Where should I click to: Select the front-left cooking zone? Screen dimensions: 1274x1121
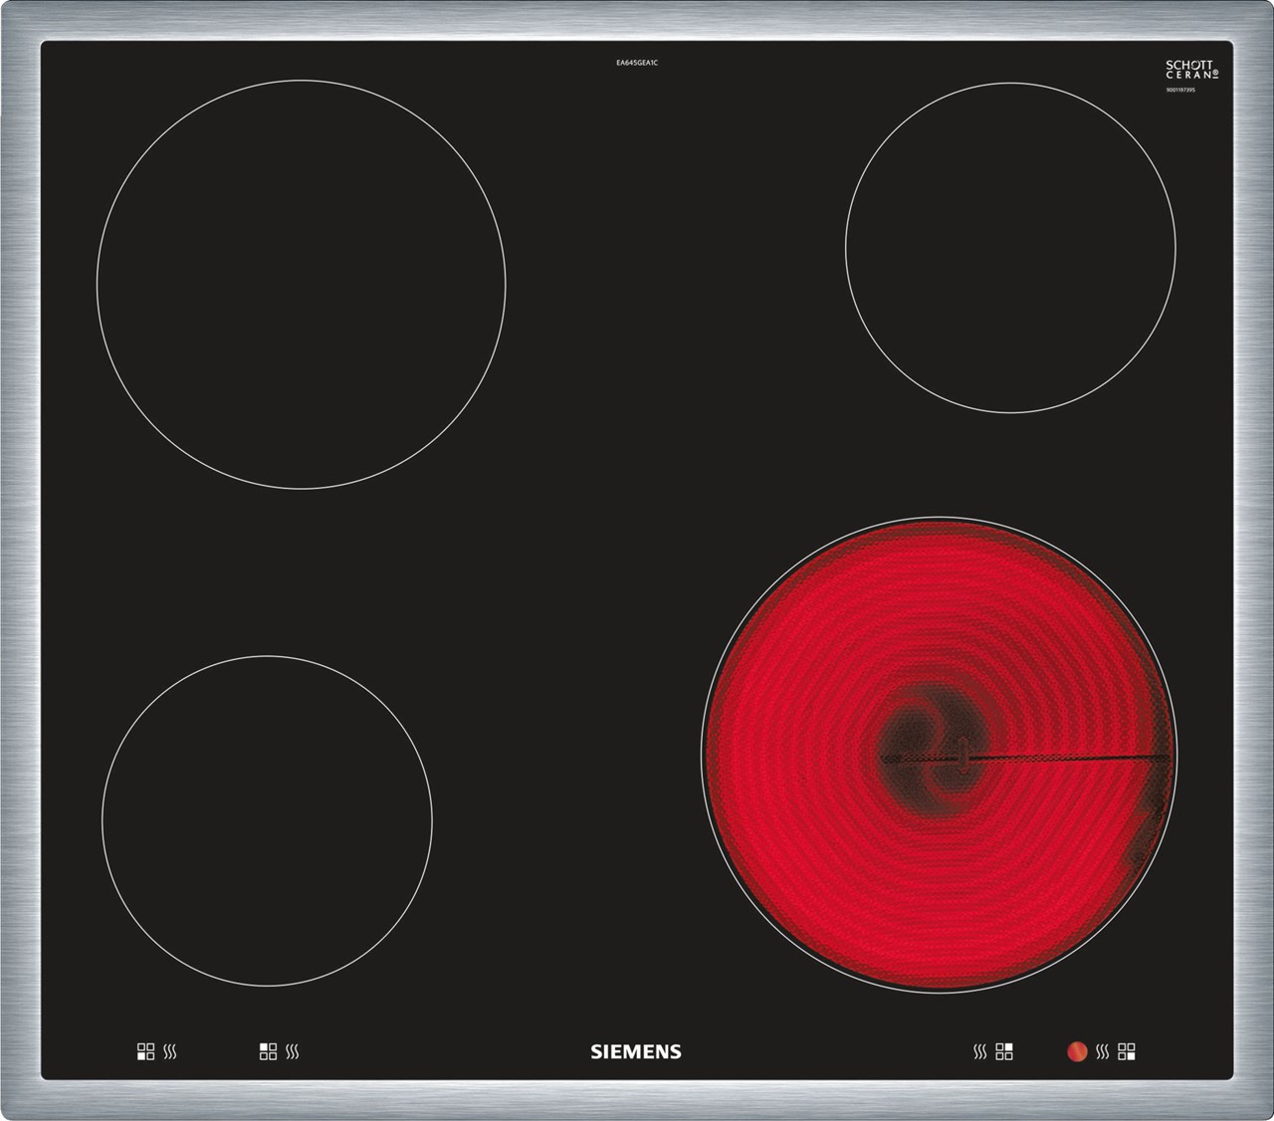(267, 820)
